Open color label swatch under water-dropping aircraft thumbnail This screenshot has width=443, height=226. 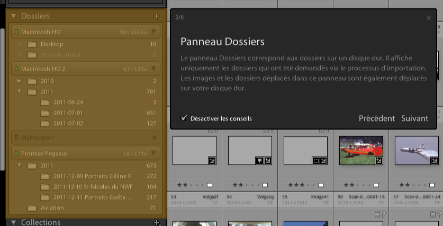point(432,185)
